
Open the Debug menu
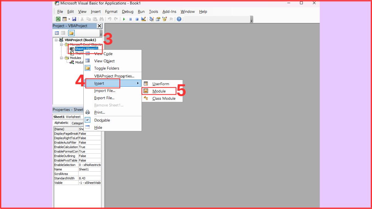(x=127, y=11)
